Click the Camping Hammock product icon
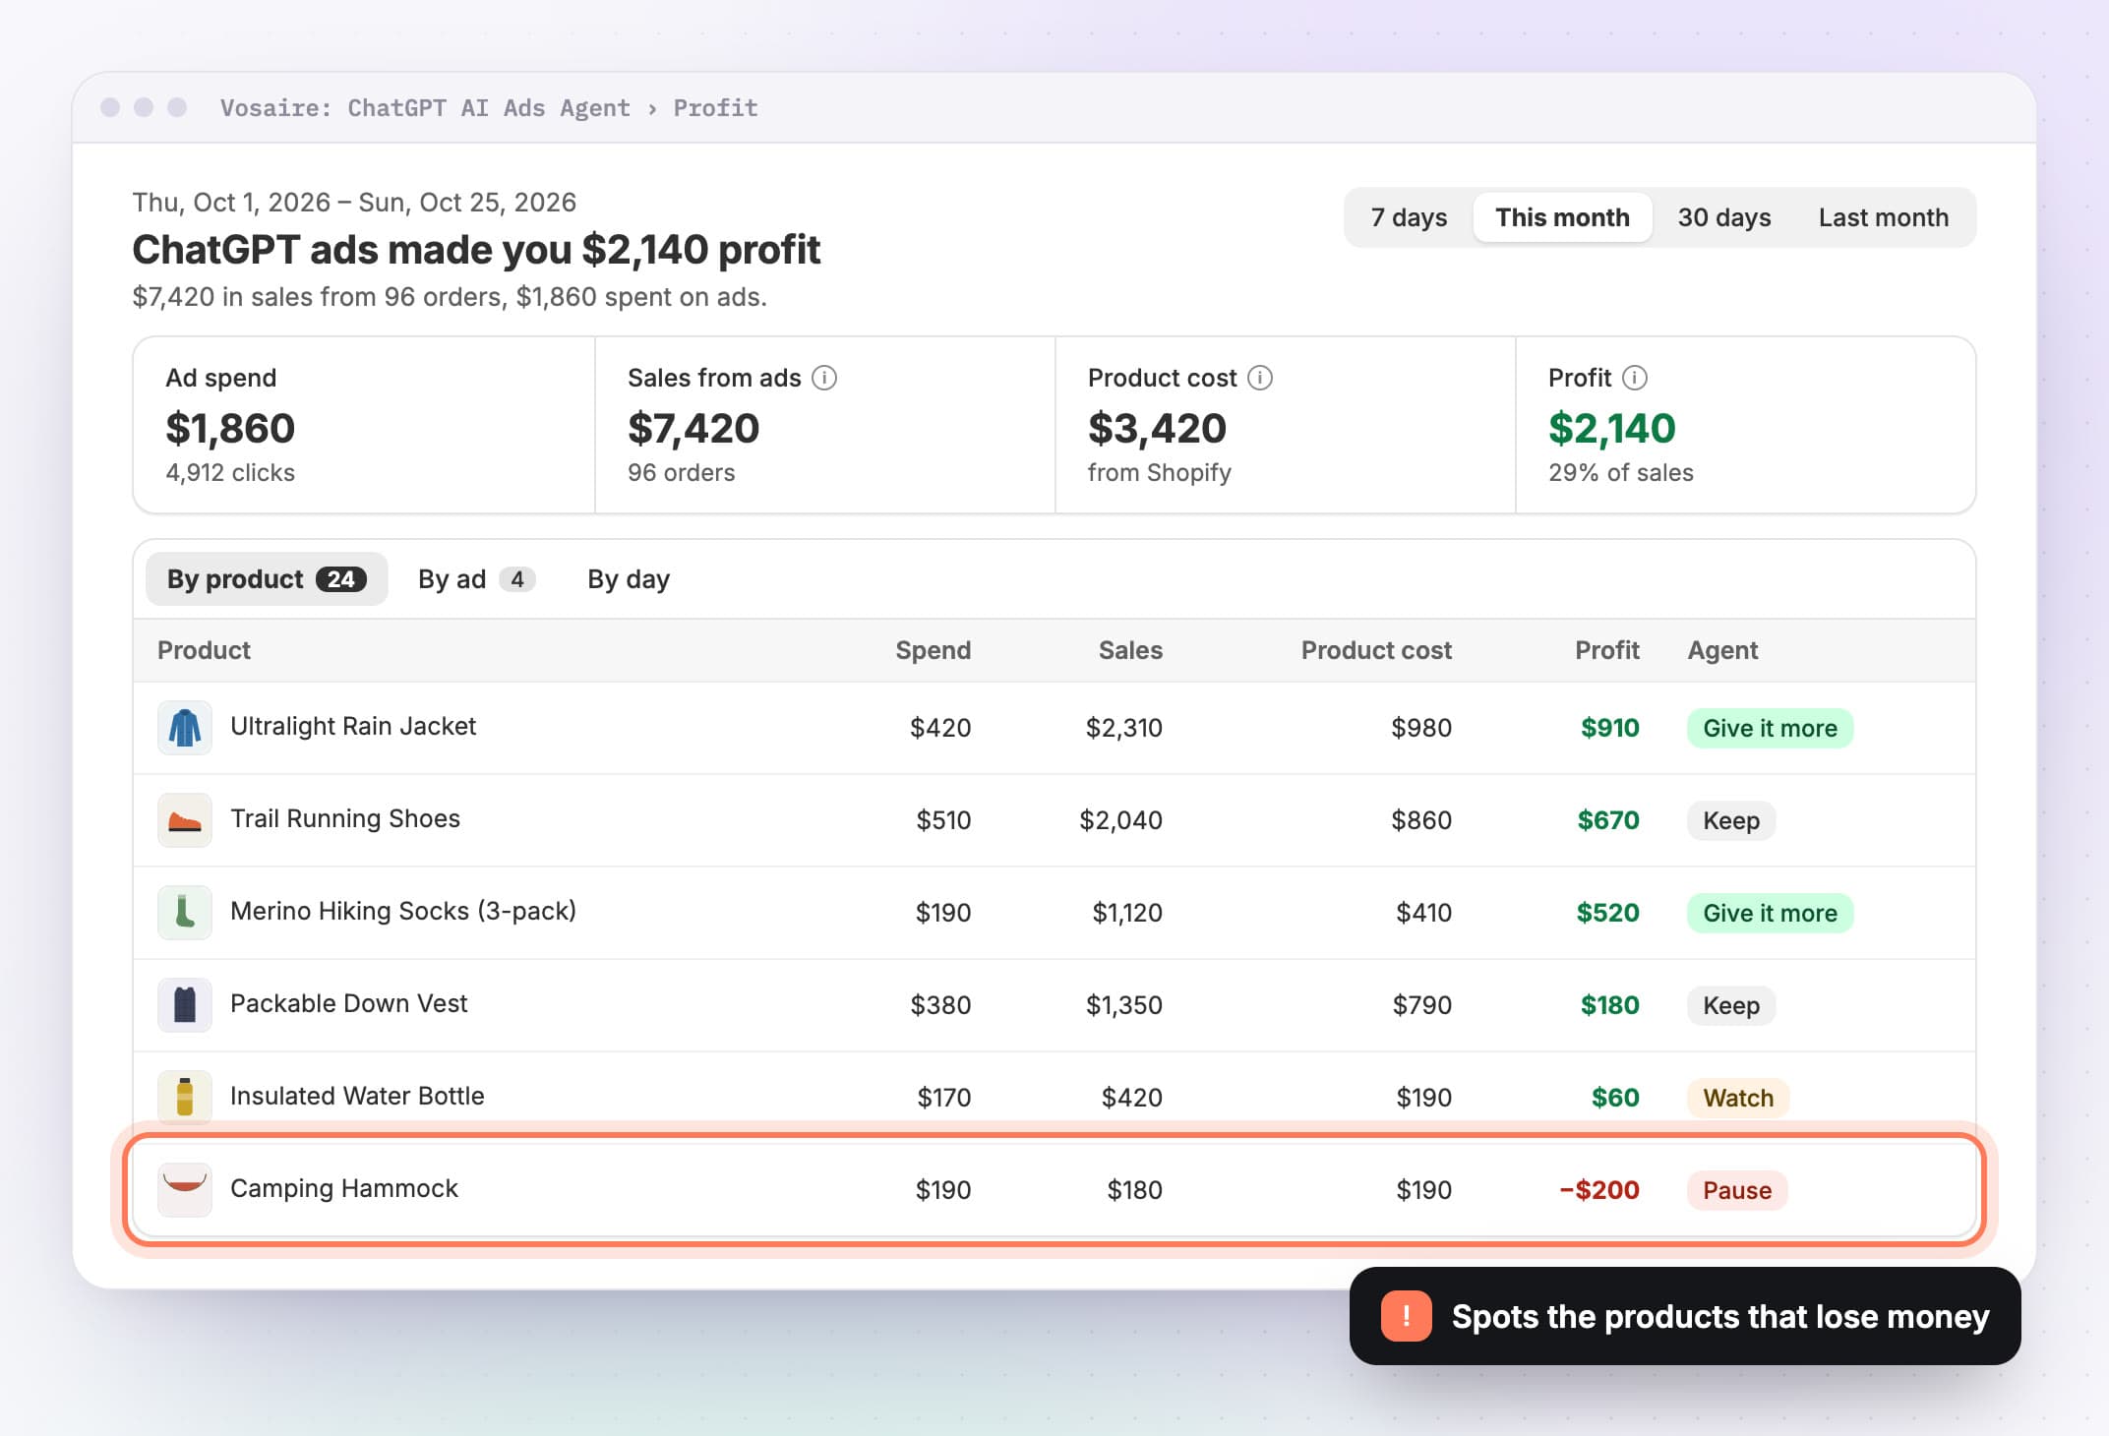 tap(185, 1189)
